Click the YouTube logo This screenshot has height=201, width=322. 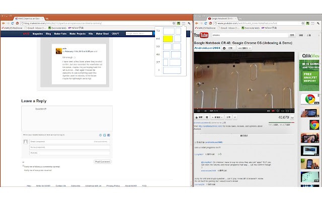[x=200, y=36]
